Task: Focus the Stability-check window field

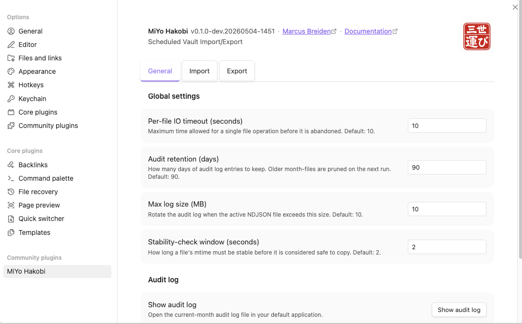Action: [447, 247]
